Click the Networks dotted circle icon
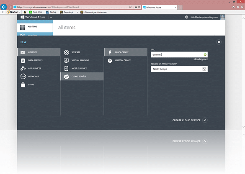This screenshot has height=174, width=245. tap(23, 77)
